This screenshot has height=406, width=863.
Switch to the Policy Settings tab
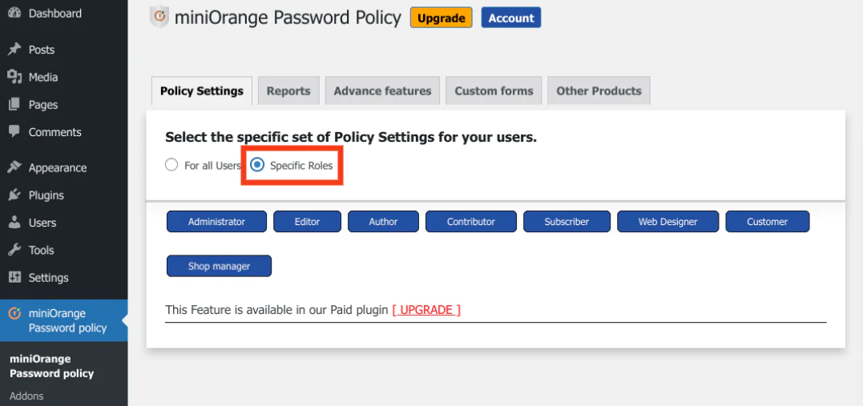tap(202, 90)
